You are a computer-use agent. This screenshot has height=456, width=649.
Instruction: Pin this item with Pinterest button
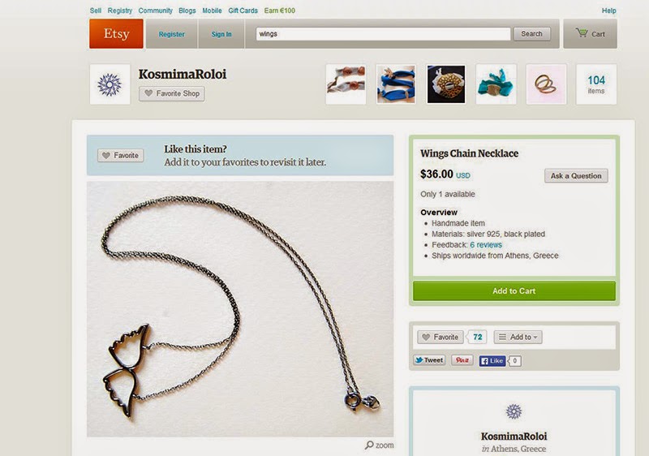tap(462, 360)
